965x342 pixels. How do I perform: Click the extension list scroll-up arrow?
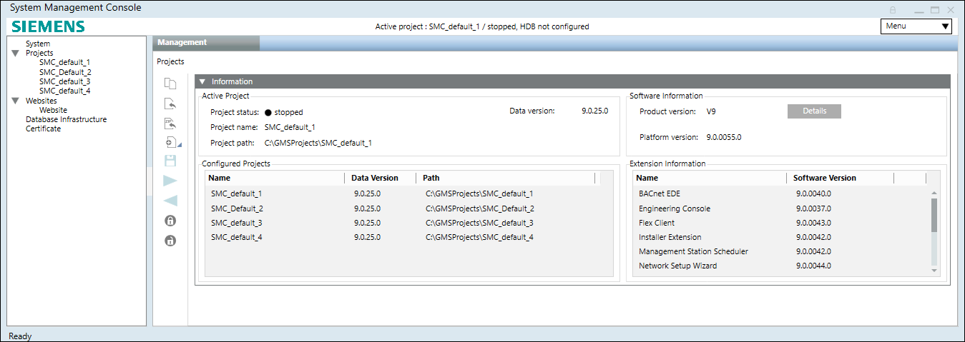[934, 193]
